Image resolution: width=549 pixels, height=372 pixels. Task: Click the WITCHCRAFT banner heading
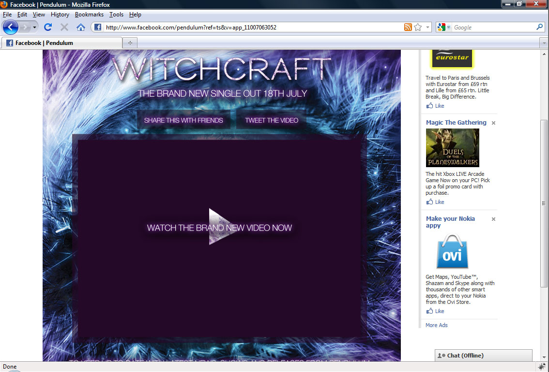coord(221,69)
